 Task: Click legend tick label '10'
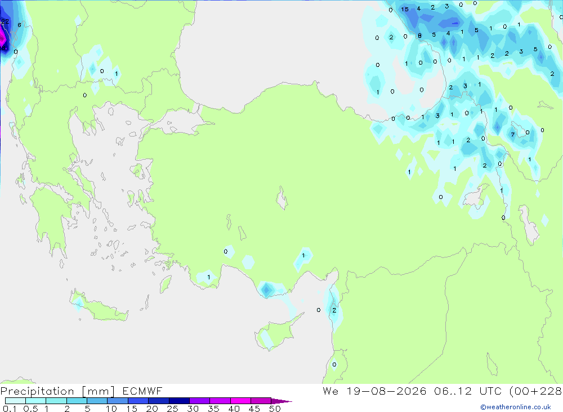pyautogui.click(x=111, y=409)
